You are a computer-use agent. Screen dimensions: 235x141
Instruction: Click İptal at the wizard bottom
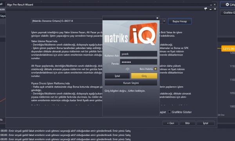[206, 123]
